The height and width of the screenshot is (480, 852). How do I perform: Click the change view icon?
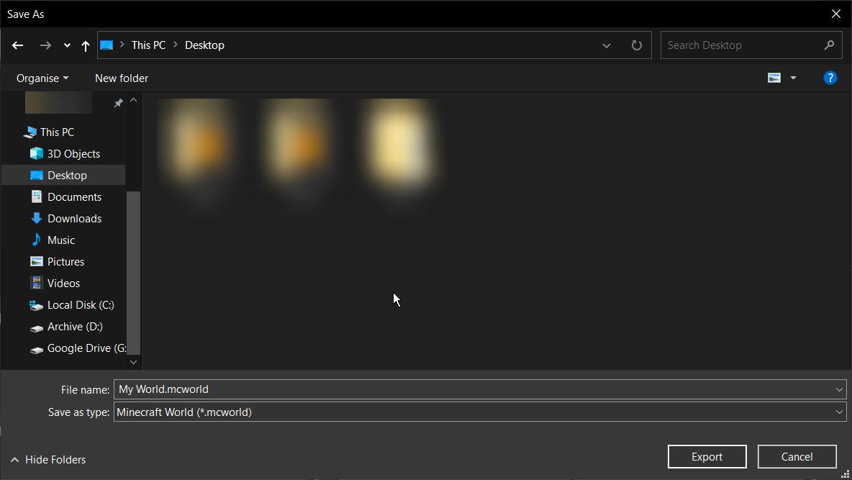point(774,78)
